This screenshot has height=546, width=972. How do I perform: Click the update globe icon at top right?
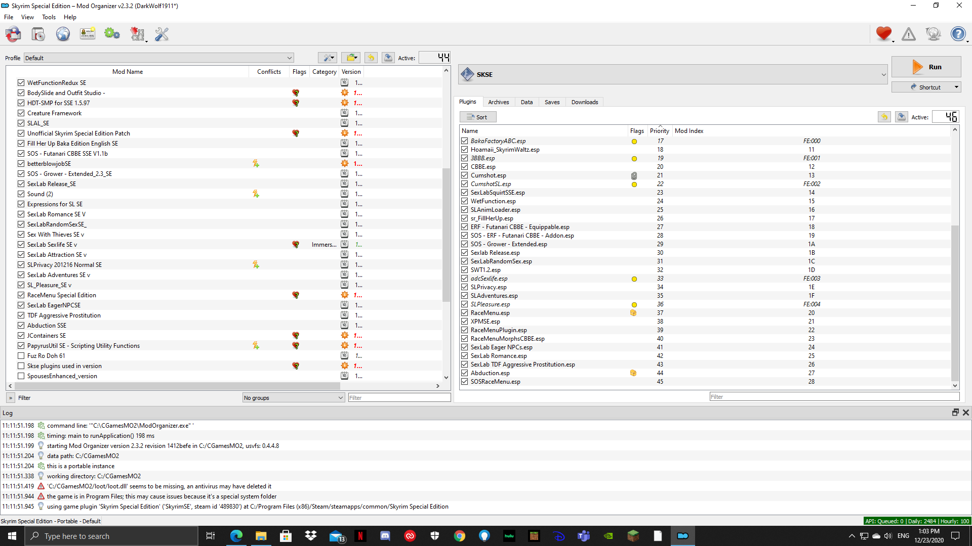pos(933,34)
